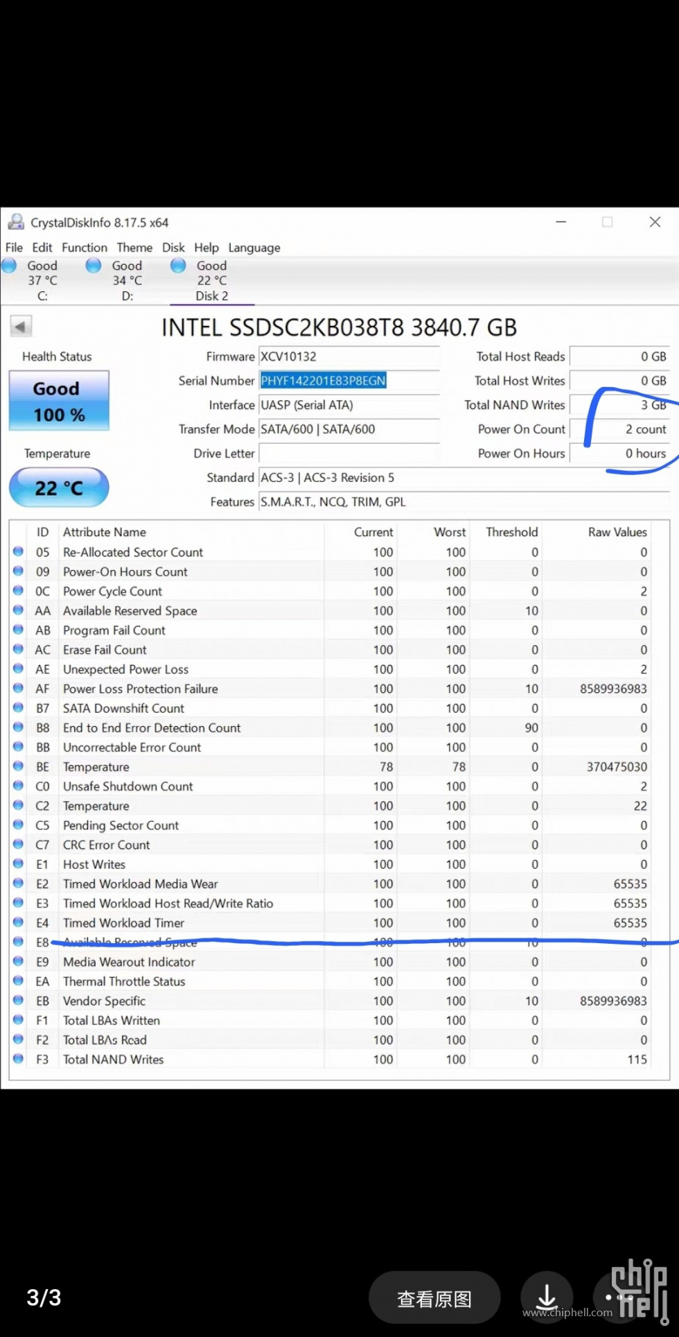The image size is (679, 1337).
Task: Select the AA Available Reserved Space row
Action: pyautogui.click(x=331, y=610)
